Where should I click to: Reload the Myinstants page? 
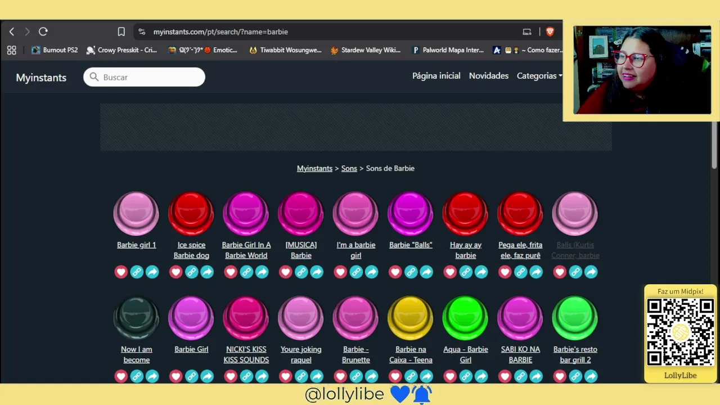[43, 32]
